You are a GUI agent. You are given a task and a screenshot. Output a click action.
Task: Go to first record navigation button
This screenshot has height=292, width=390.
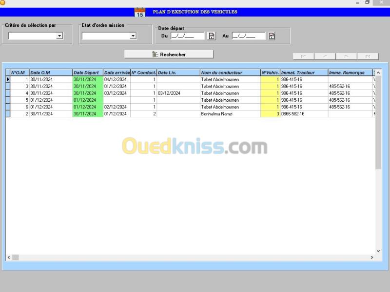303,56
